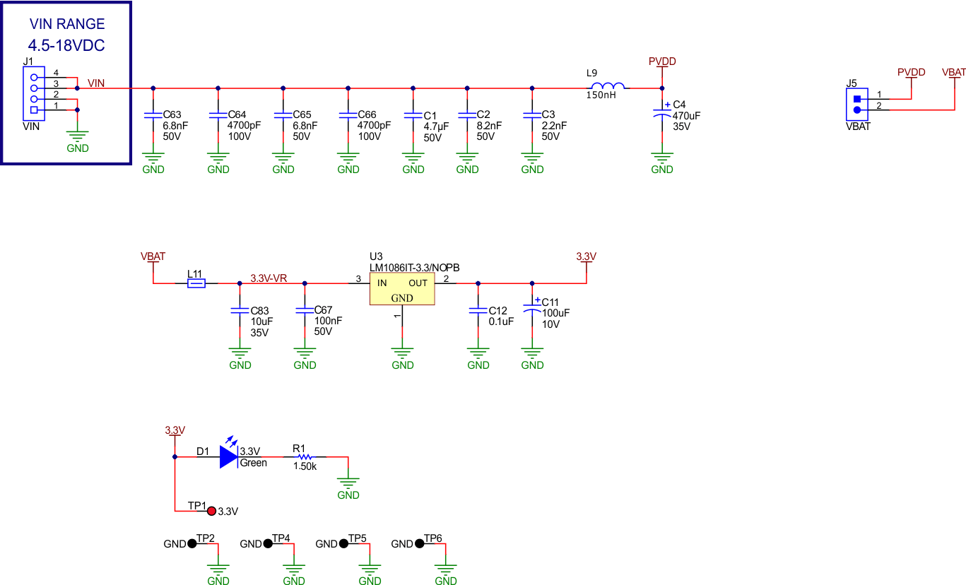The image size is (966, 585).
Task: Click the J1 VIN connector symbol
Action: [34, 92]
